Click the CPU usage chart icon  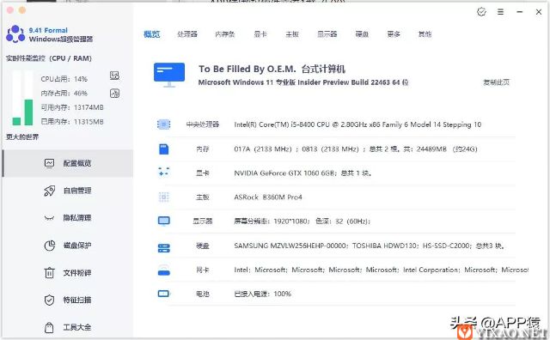[x=114, y=76]
